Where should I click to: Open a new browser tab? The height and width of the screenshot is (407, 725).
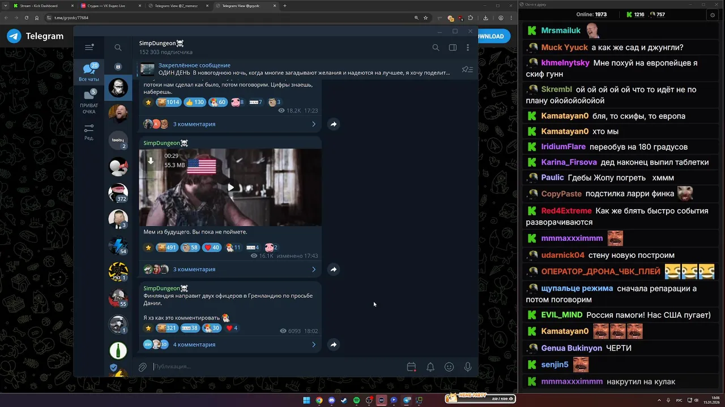pos(285,6)
